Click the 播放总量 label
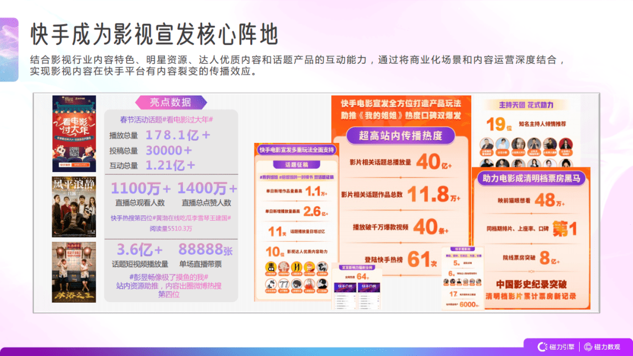Image resolution: width=633 pixels, height=356 pixels. click(x=124, y=136)
